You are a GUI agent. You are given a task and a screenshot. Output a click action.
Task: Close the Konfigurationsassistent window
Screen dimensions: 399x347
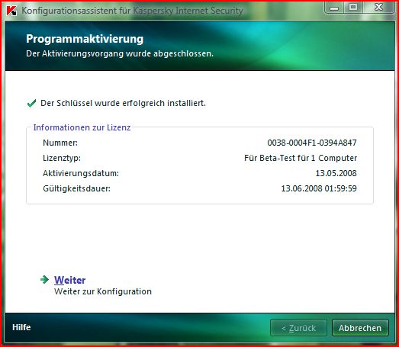(378, 8)
